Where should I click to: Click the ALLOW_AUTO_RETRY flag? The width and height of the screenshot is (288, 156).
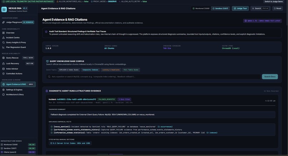133,1
